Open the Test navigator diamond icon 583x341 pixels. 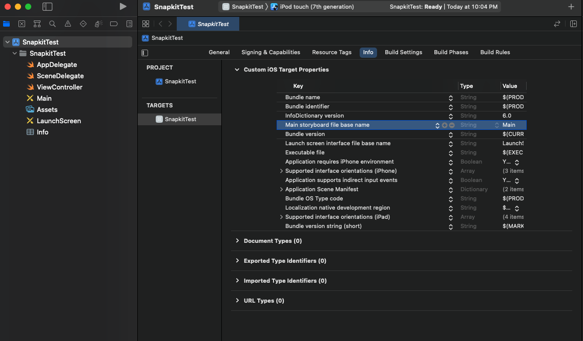tap(83, 24)
